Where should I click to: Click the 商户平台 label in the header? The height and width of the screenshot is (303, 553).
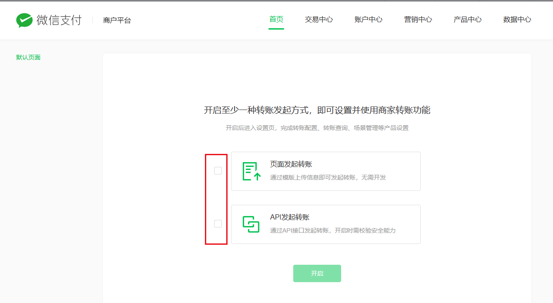pos(117,20)
